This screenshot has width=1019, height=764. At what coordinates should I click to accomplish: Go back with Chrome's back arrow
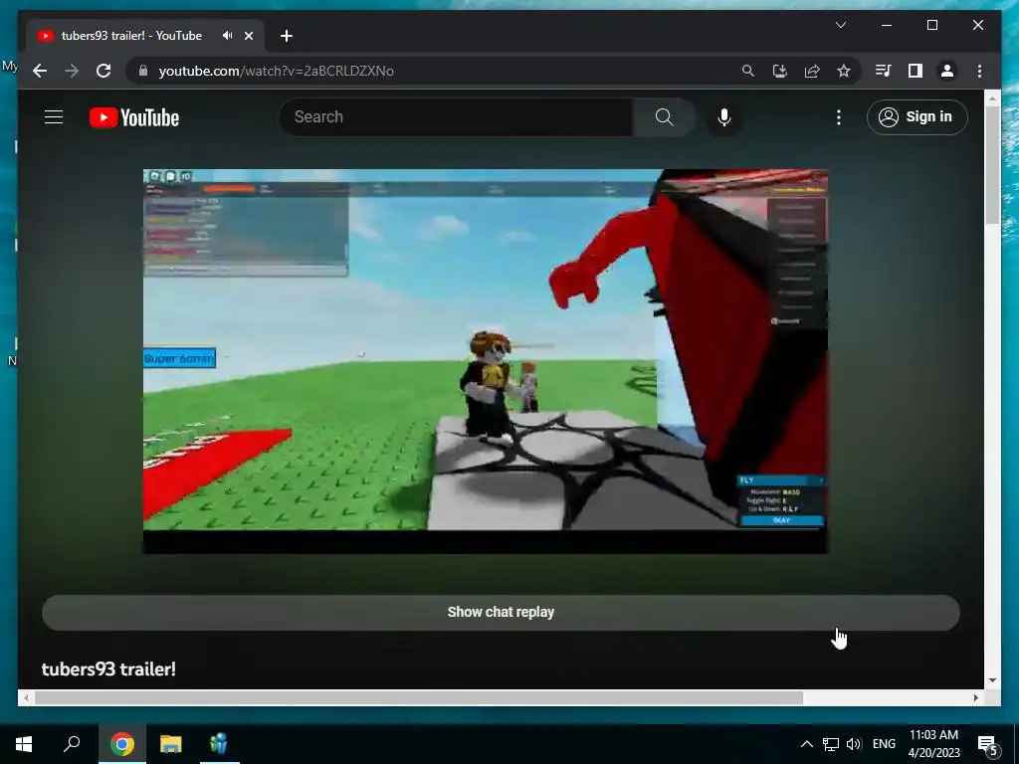[40, 71]
